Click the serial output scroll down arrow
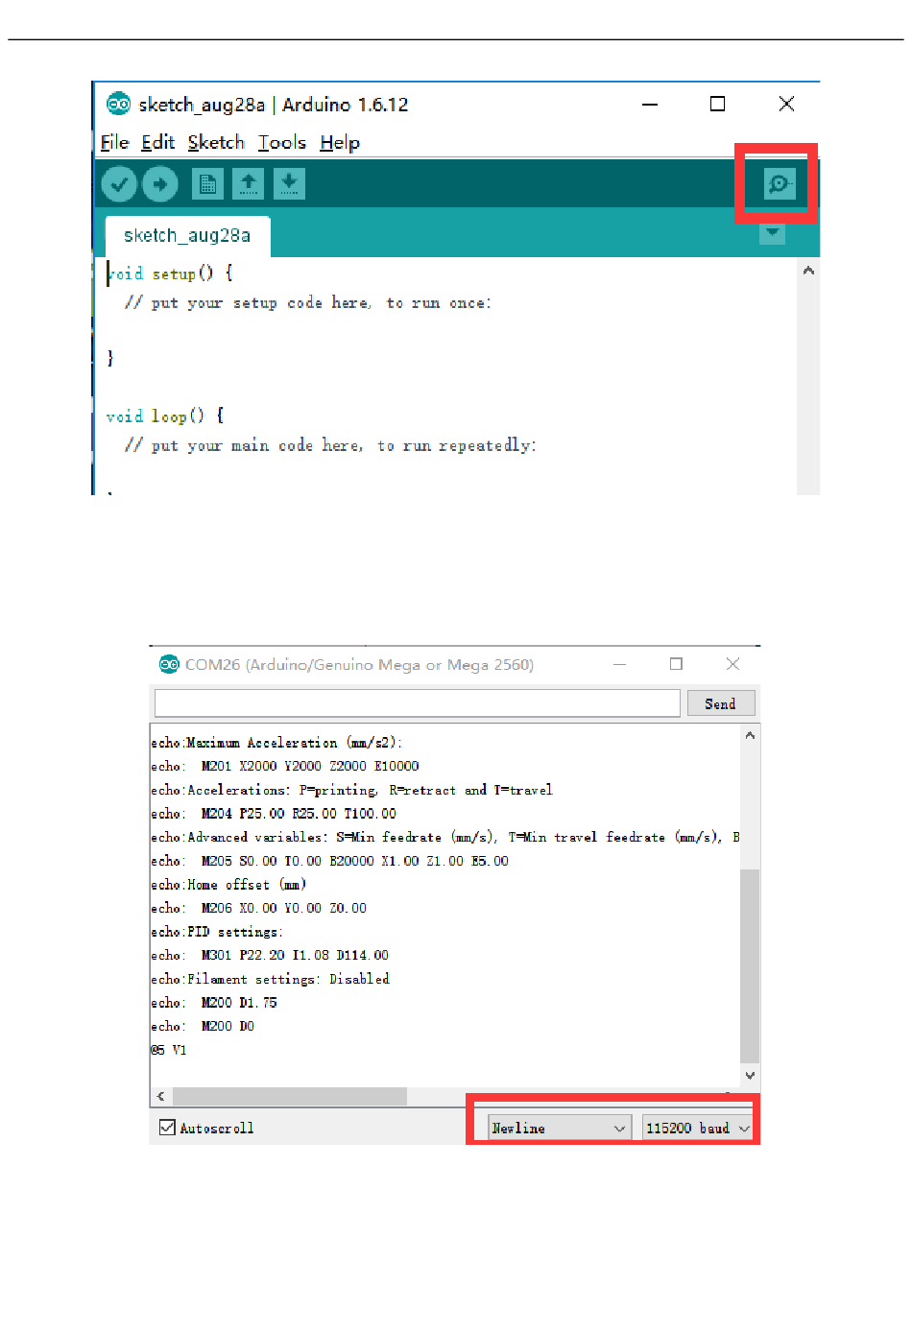912x1332 pixels. click(x=750, y=1076)
